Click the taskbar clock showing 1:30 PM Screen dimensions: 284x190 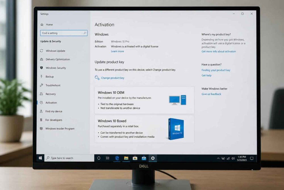pos(242,158)
